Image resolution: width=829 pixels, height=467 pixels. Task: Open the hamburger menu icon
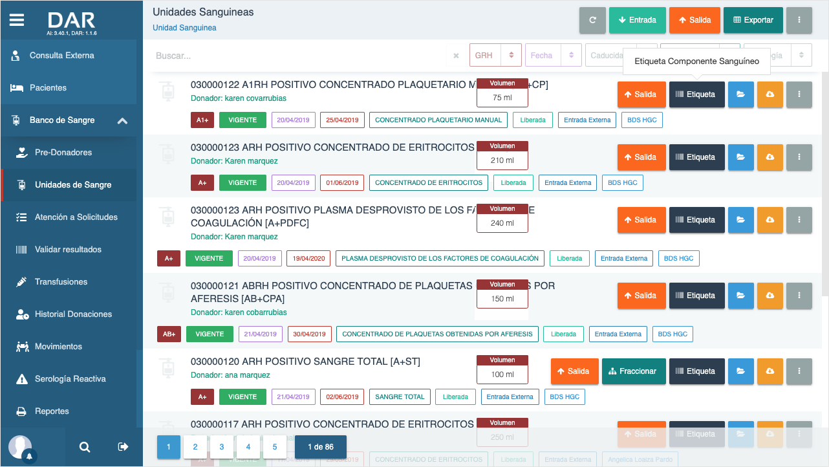(17, 20)
